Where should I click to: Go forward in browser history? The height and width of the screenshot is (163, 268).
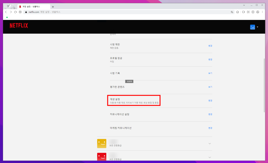(11, 12)
